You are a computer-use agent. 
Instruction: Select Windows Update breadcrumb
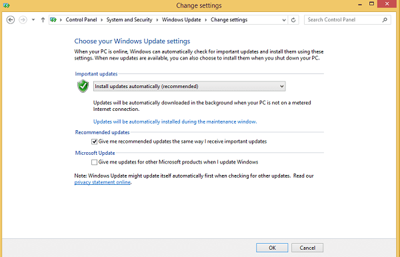(x=181, y=19)
